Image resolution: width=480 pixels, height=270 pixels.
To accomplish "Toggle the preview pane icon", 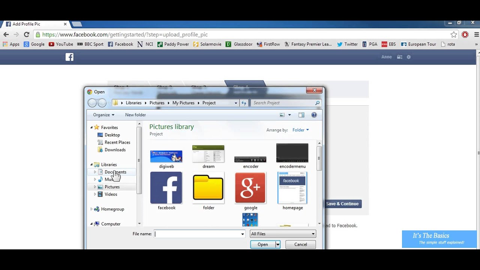I will point(301,115).
